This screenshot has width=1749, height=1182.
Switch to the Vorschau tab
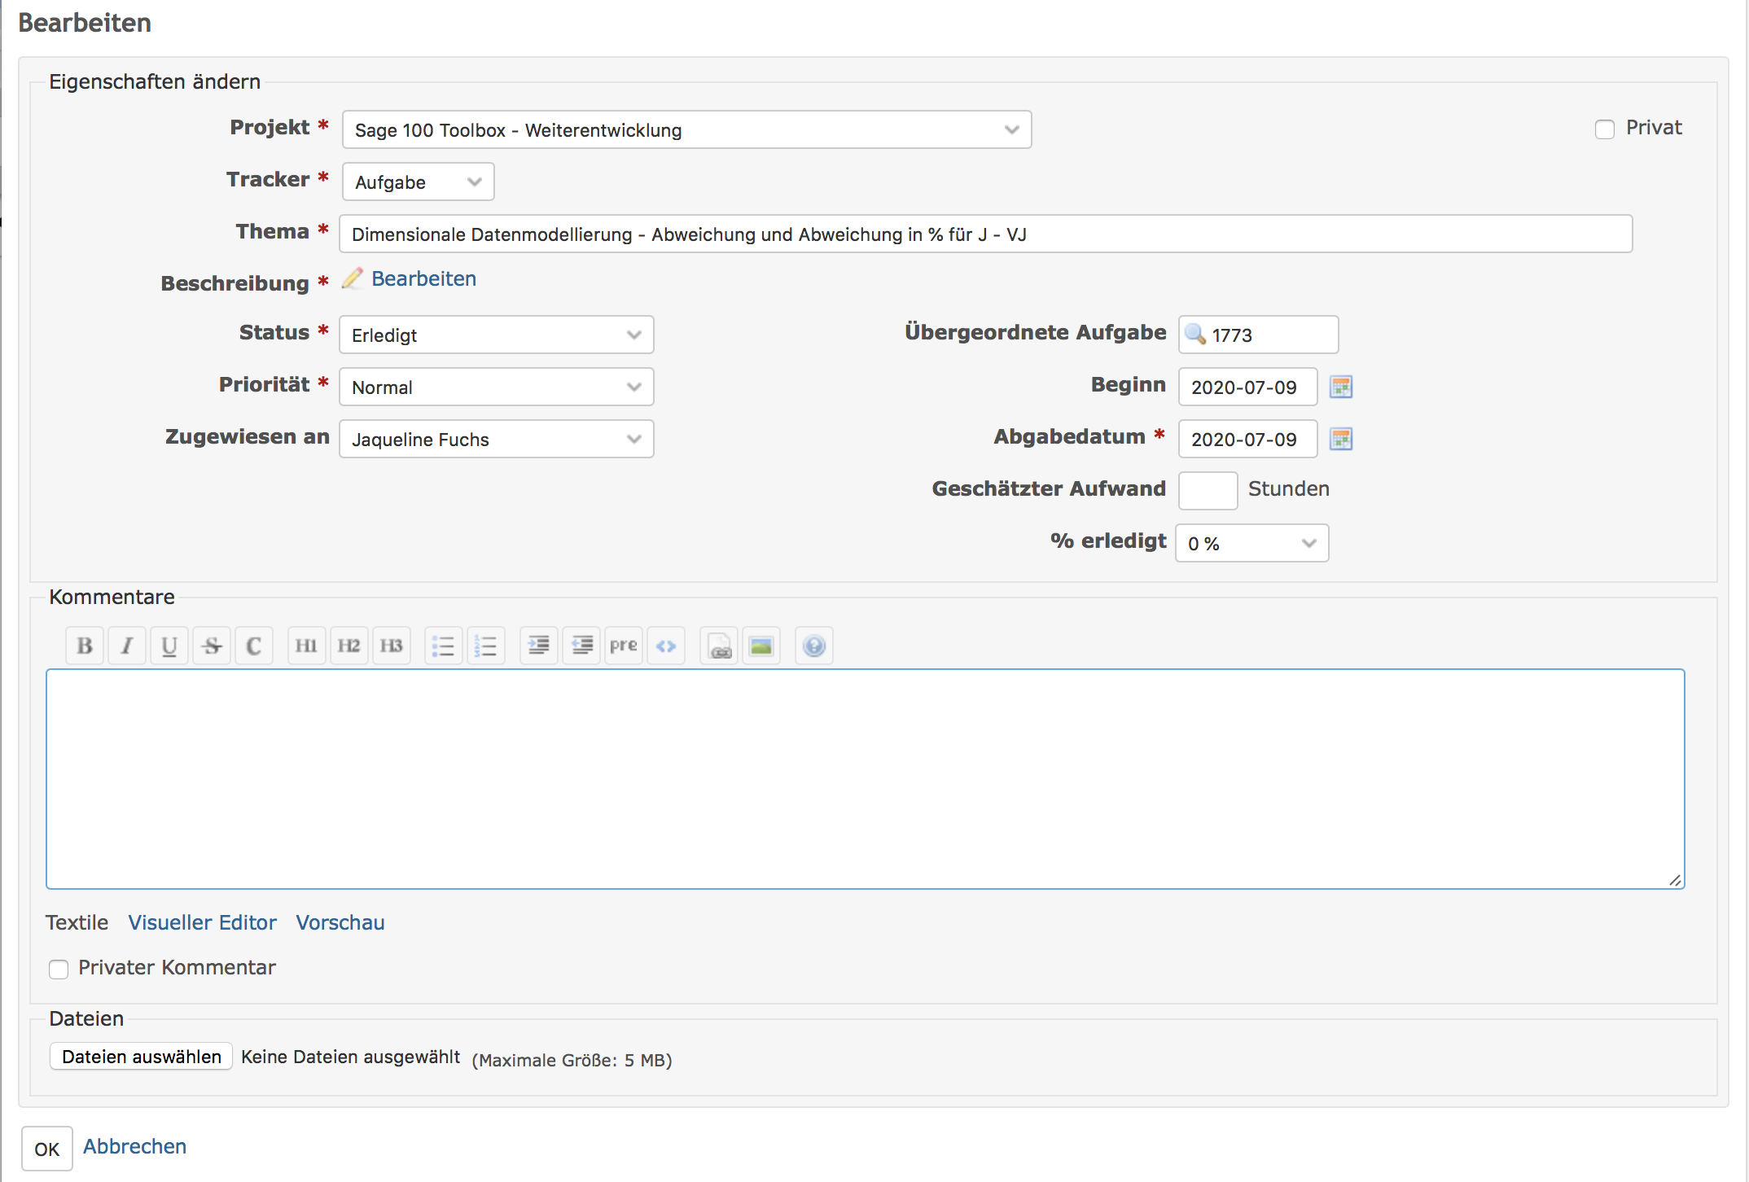coord(340,922)
